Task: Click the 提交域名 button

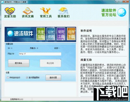Action: (19, 63)
